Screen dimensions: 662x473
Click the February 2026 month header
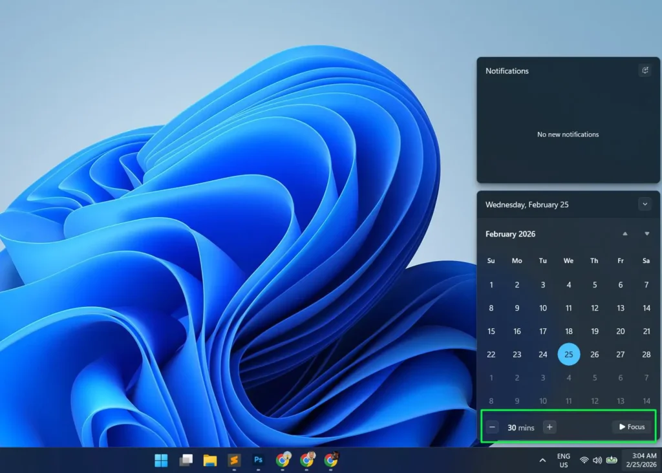(511, 234)
